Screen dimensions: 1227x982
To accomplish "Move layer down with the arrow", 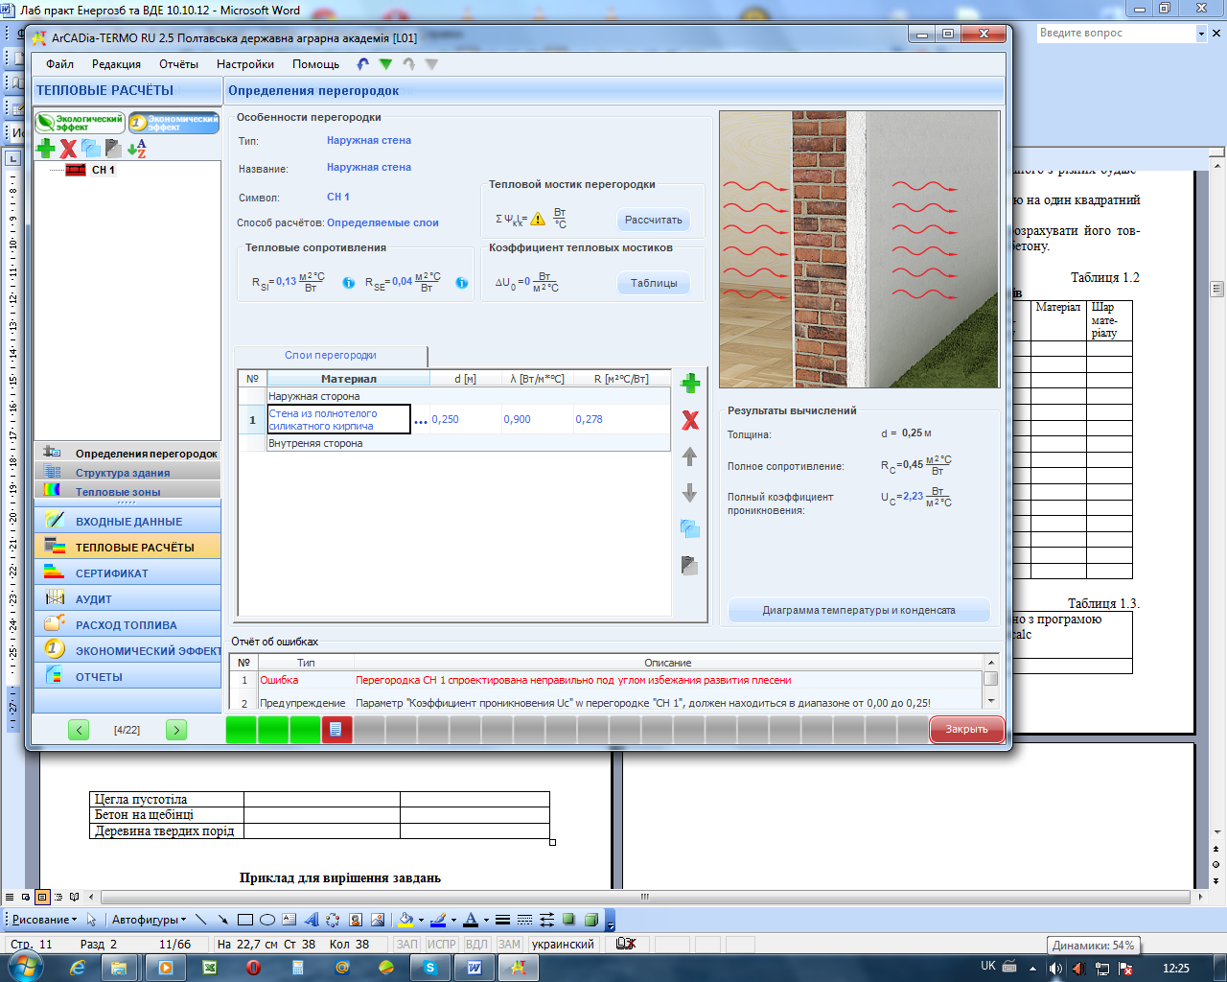I will click(x=689, y=493).
